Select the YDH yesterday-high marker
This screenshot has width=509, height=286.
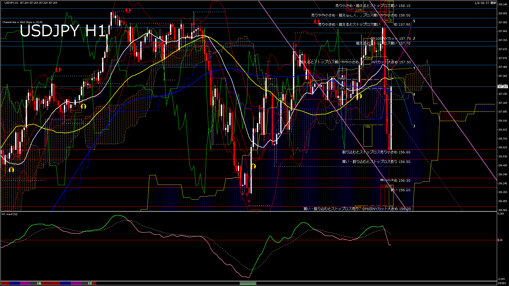368,58
